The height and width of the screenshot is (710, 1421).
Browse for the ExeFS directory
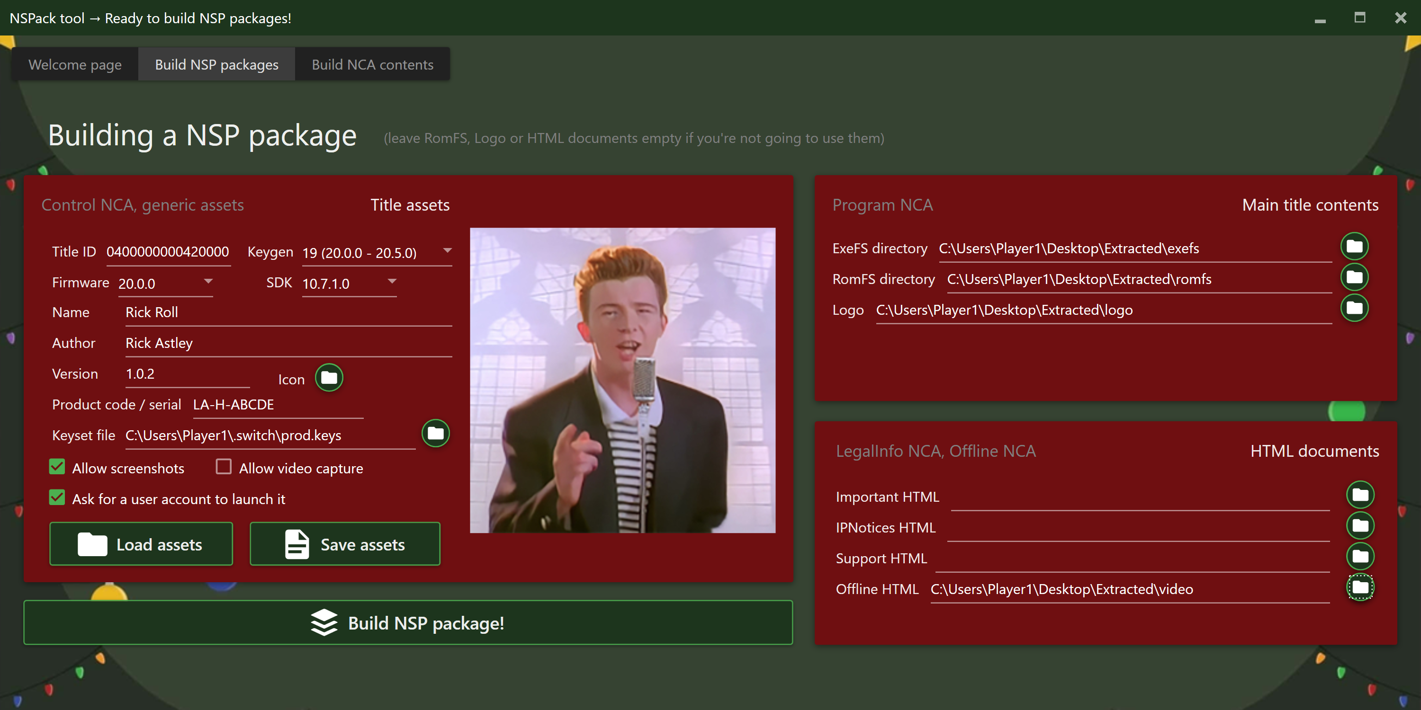1354,247
